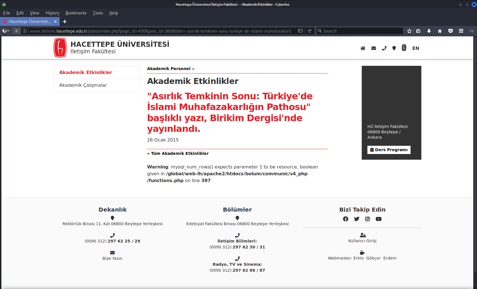Switch site language to EN
Screen dimensions: 477x289
pyautogui.click(x=416, y=48)
